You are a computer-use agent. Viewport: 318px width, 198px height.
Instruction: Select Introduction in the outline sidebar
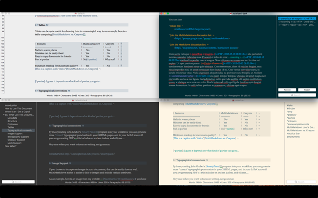click(11, 106)
